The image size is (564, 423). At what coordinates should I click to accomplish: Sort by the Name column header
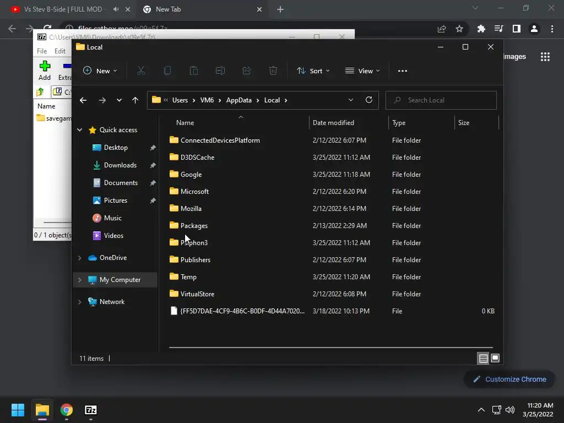tap(185, 123)
